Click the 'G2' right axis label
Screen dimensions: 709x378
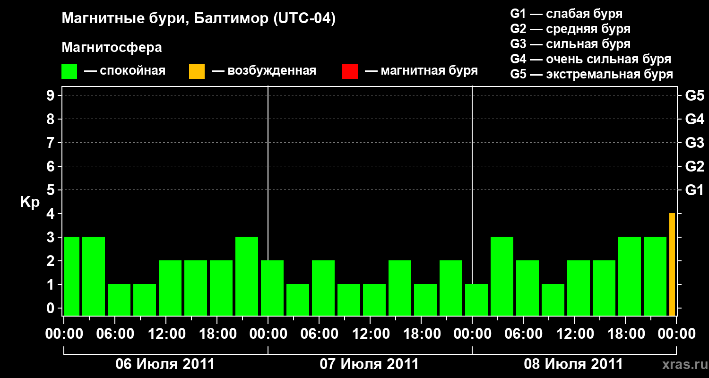694,166
